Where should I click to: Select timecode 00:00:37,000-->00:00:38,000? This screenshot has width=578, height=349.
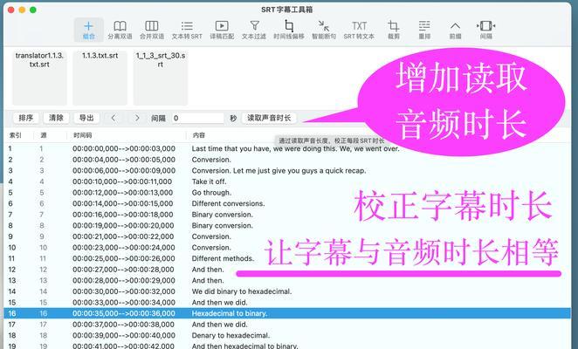click(x=123, y=325)
